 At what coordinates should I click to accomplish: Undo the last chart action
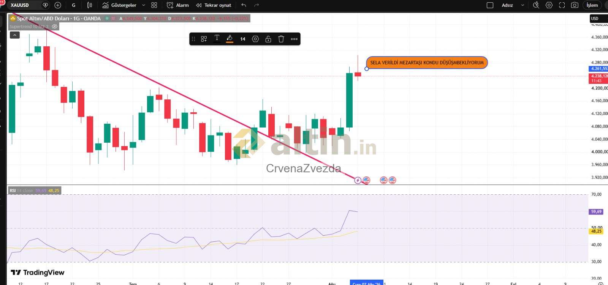coord(244,5)
